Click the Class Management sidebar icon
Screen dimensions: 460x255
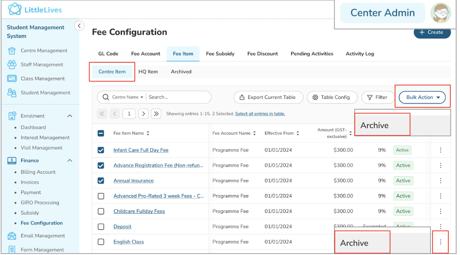12,79
